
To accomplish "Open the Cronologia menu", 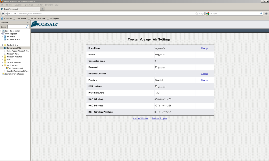I will (29, 5).
